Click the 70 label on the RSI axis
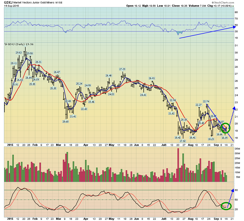The image size is (244, 221). coord(236,19)
